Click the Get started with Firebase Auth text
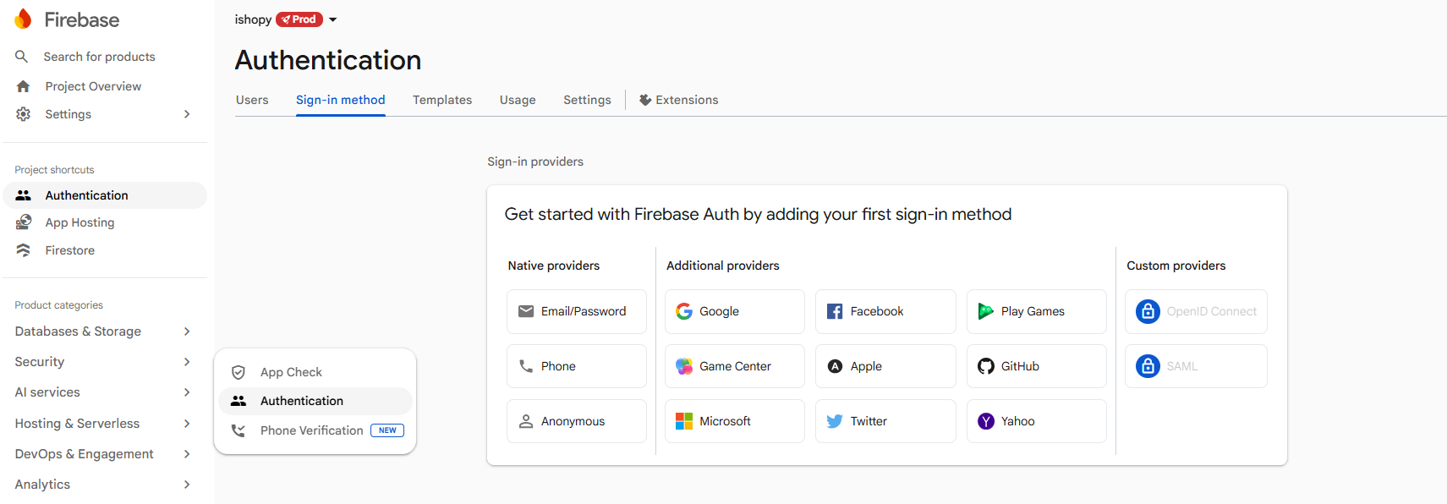Viewport: 1447px width, 504px height. (758, 214)
